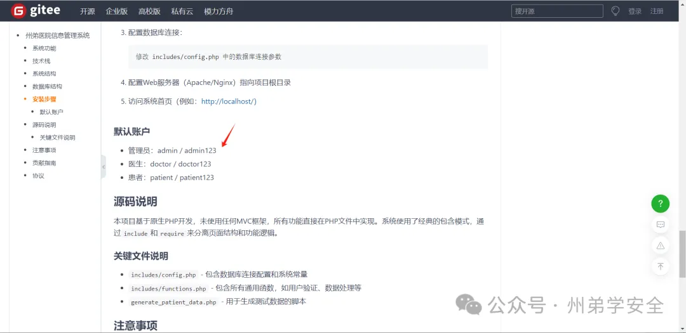Screen dimensions: 686x333
Task: Open the green help question-mark button
Action: point(660,203)
